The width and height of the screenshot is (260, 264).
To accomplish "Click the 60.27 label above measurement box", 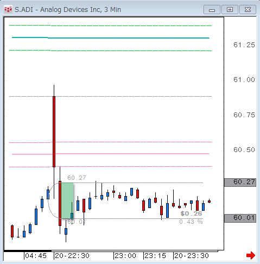I will pos(77,178).
